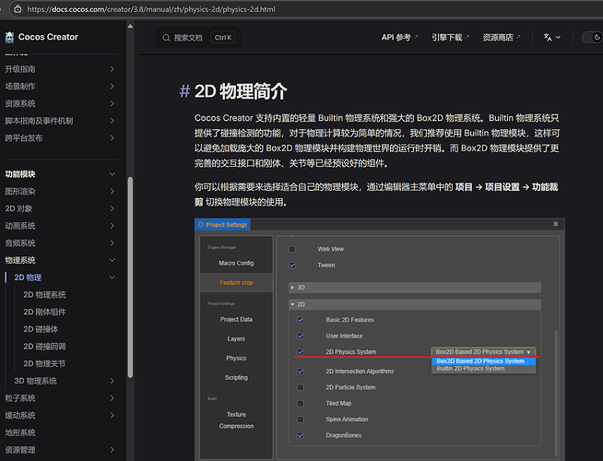This screenshot has width=603, height=461.
Task: Toggle Basic 2D Features checkbox
Action: pyautogui.click(x=301, y=320)
